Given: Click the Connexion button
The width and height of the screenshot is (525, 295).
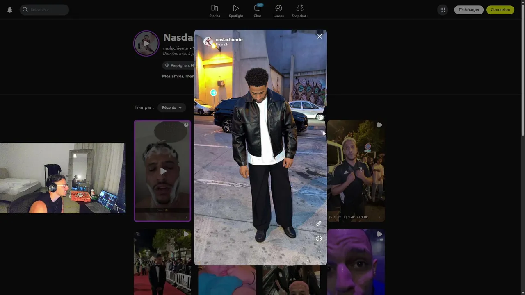Looking at the screenshot, I should pos(500,10).
